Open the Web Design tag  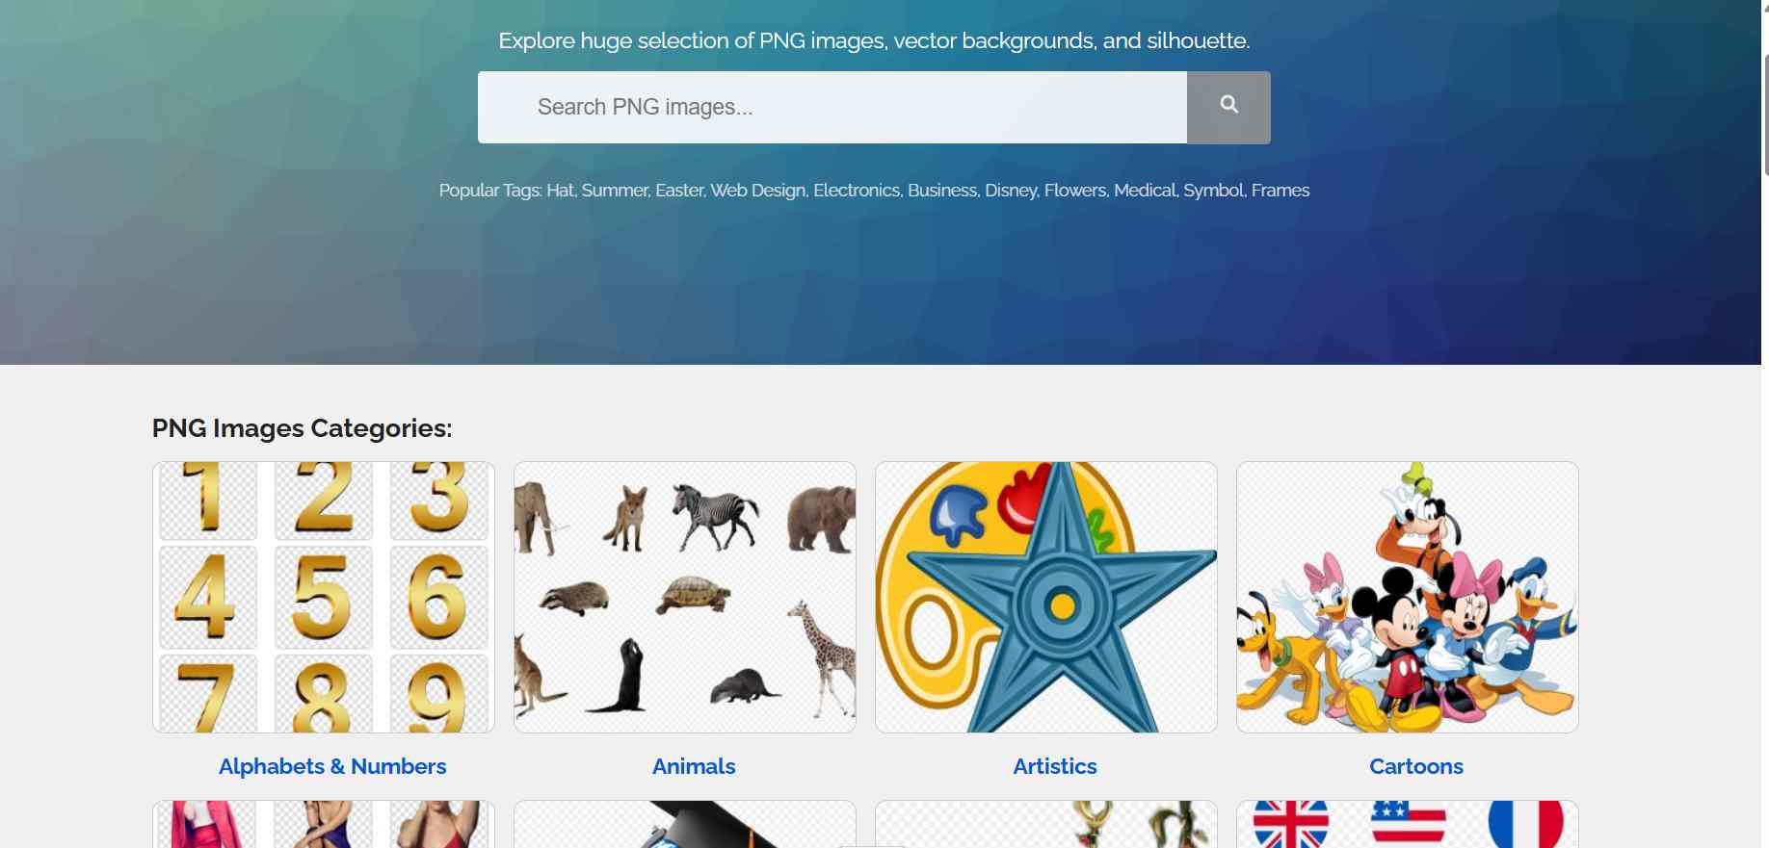[758, 191]
